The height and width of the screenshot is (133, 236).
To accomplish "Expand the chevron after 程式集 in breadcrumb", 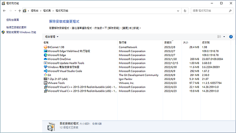I will coord(53,11).
